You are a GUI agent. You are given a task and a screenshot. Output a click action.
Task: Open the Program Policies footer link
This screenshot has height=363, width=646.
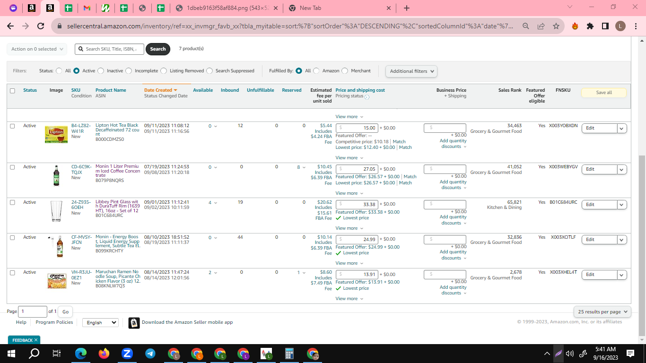[54, 322]
